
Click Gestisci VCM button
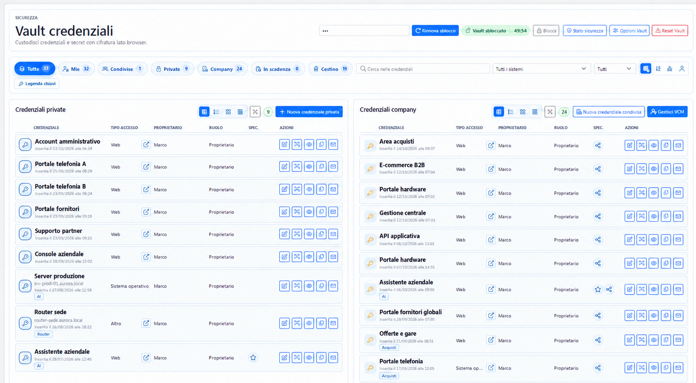667,111
